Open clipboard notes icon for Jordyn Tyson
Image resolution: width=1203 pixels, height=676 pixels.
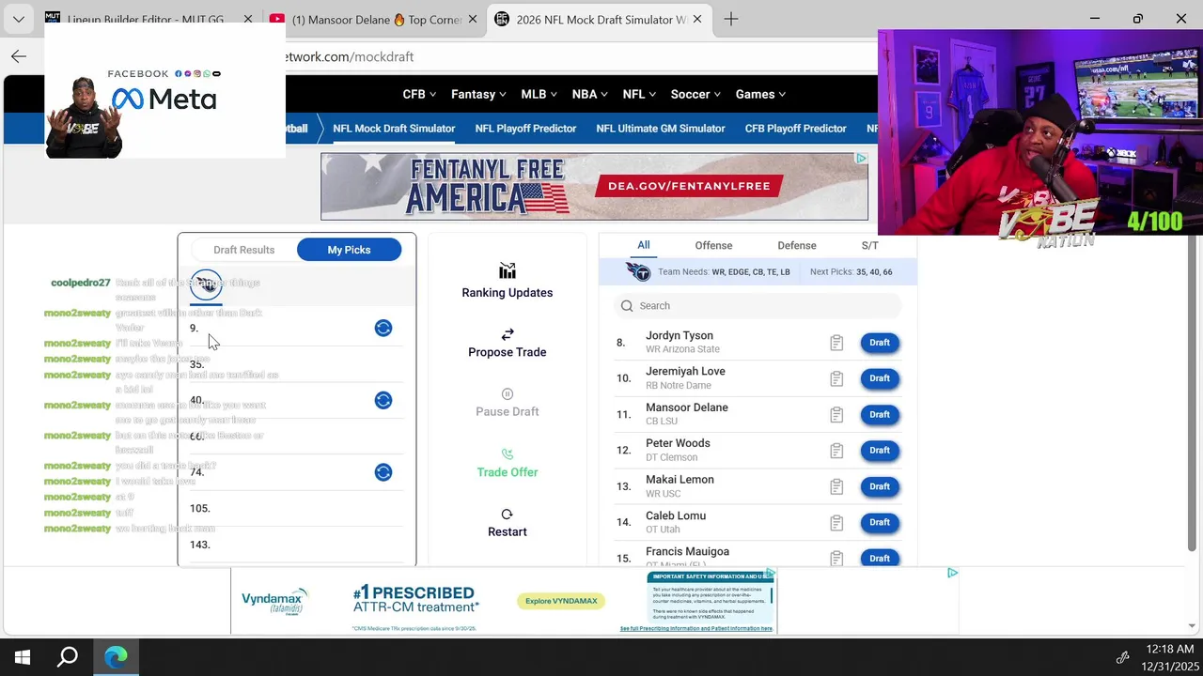(836, 343)
